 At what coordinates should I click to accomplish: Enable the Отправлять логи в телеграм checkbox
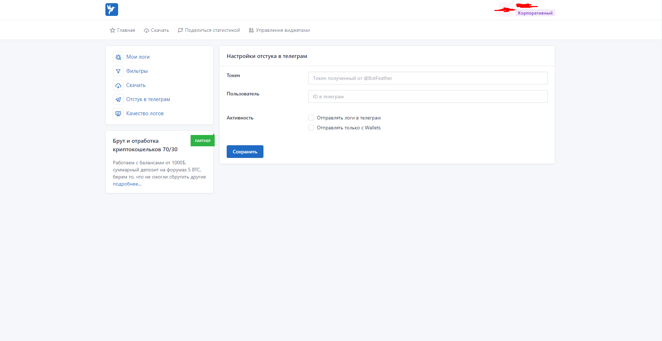click(x=311, y=118)
